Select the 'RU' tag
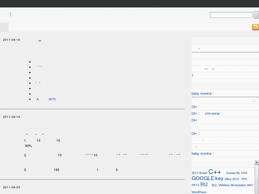 [x=204, y=185]
